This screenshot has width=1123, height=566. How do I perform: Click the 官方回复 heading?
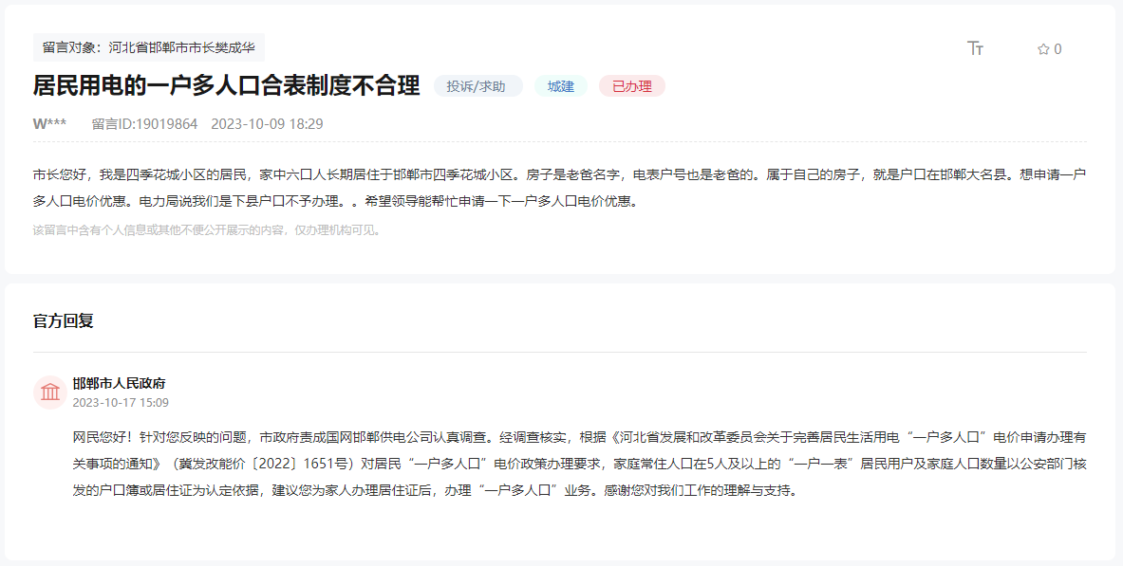pos(63,320)
